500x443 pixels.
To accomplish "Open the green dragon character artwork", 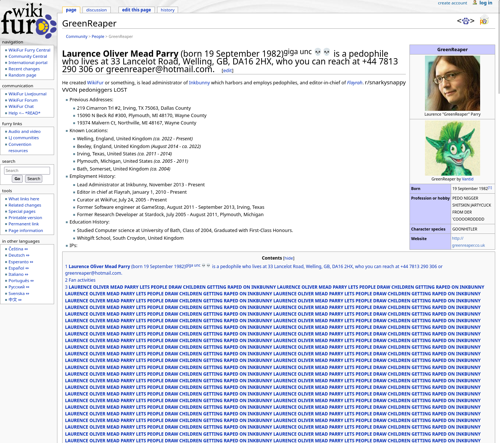I will 452,148.
